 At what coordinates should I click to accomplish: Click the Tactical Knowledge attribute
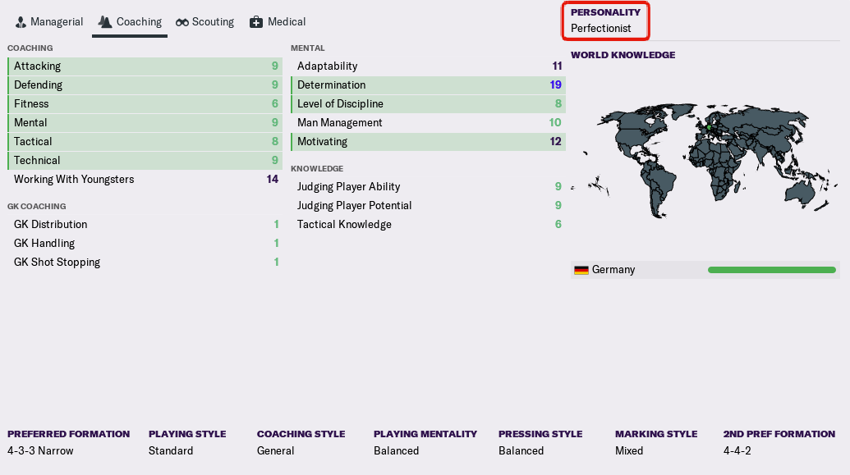[428, 225]
